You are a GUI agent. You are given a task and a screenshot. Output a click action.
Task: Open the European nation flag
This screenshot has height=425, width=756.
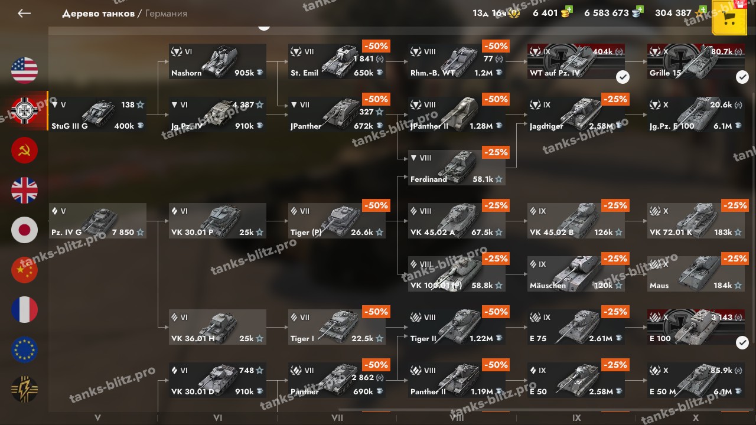24,349
